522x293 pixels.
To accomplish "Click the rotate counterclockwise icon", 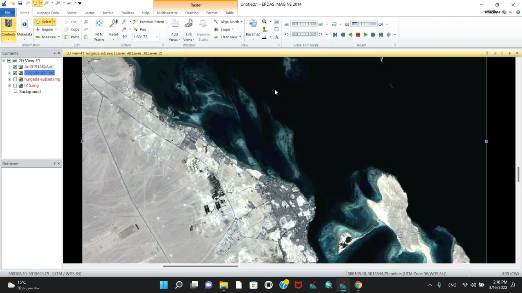I will coord(286,35).
